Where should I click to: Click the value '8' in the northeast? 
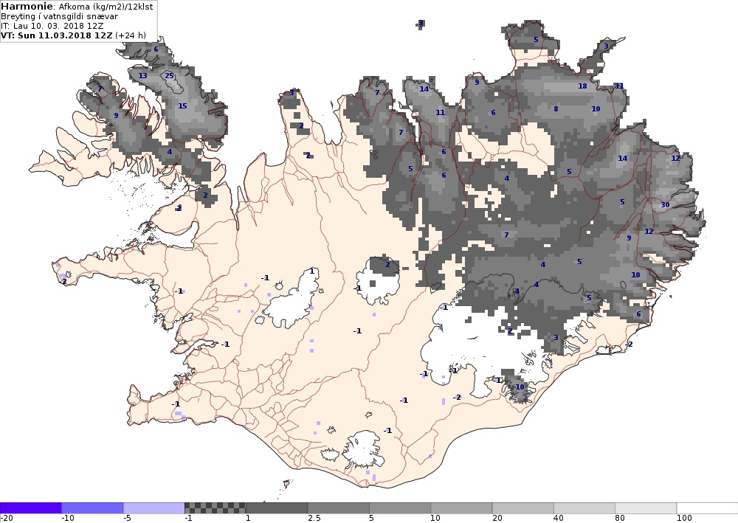pyautogui.click(x=556, y=108)
